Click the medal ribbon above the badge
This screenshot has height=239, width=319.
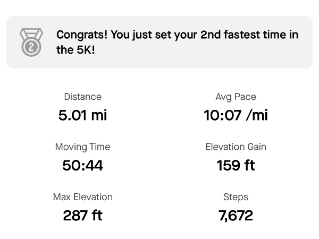coord(31,33)
